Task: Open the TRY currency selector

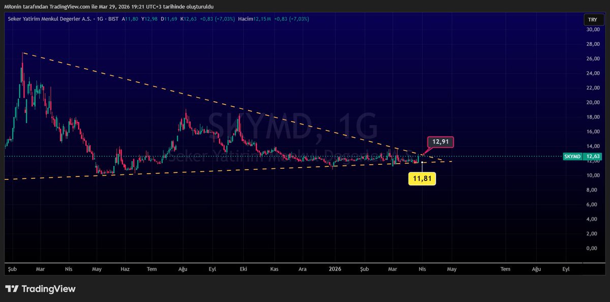Action: [593, 20]
